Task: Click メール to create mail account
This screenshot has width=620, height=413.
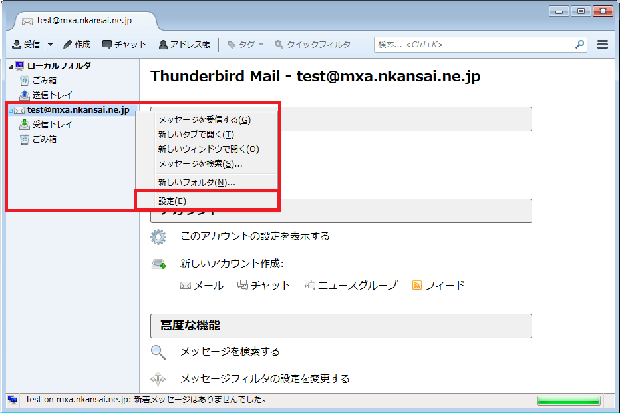Action: tap(202, 286)
